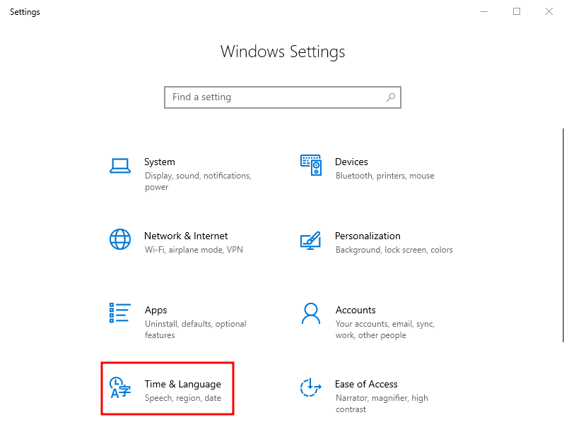Screen dimensions: 564x446
Task: Click 'Narrator, magnifier, high contrast' text
Action: pyautogui.click(x=382, y=404)
